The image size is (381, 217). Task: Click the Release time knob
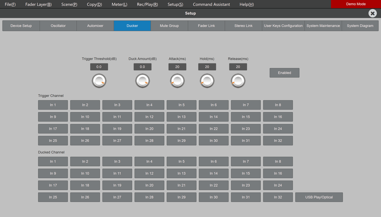click(x=238, y=81)
